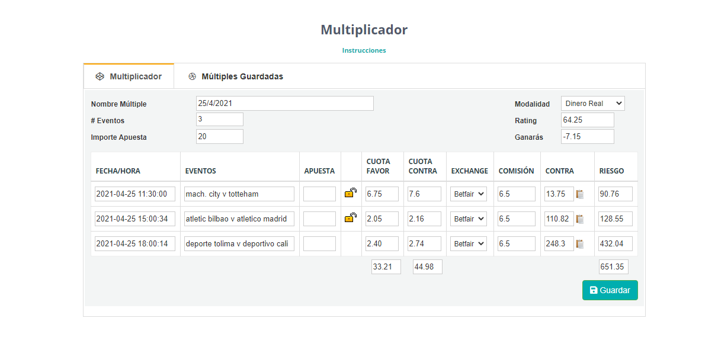Click the Cuota Favor field with 2.05
The height and width of the screenshot is (350, 718).
(x=382, y=219)
